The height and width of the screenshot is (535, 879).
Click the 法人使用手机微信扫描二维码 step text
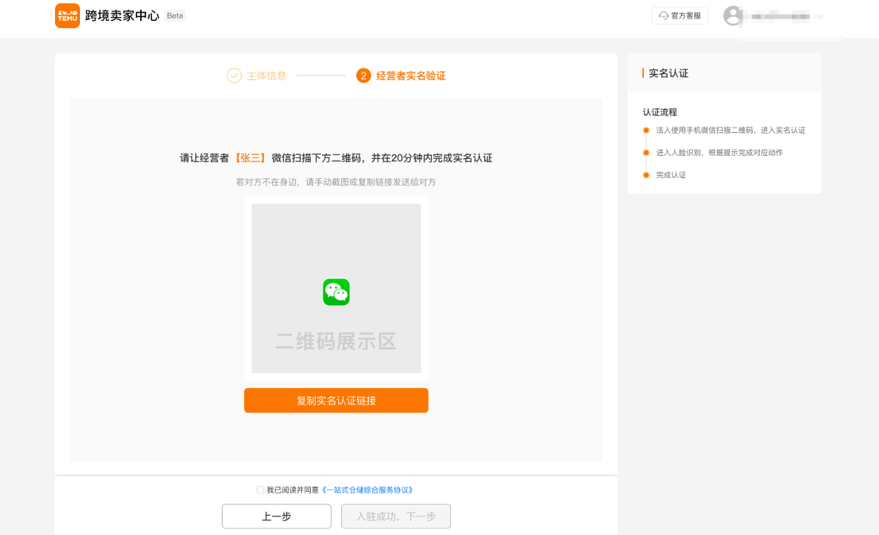731,130
